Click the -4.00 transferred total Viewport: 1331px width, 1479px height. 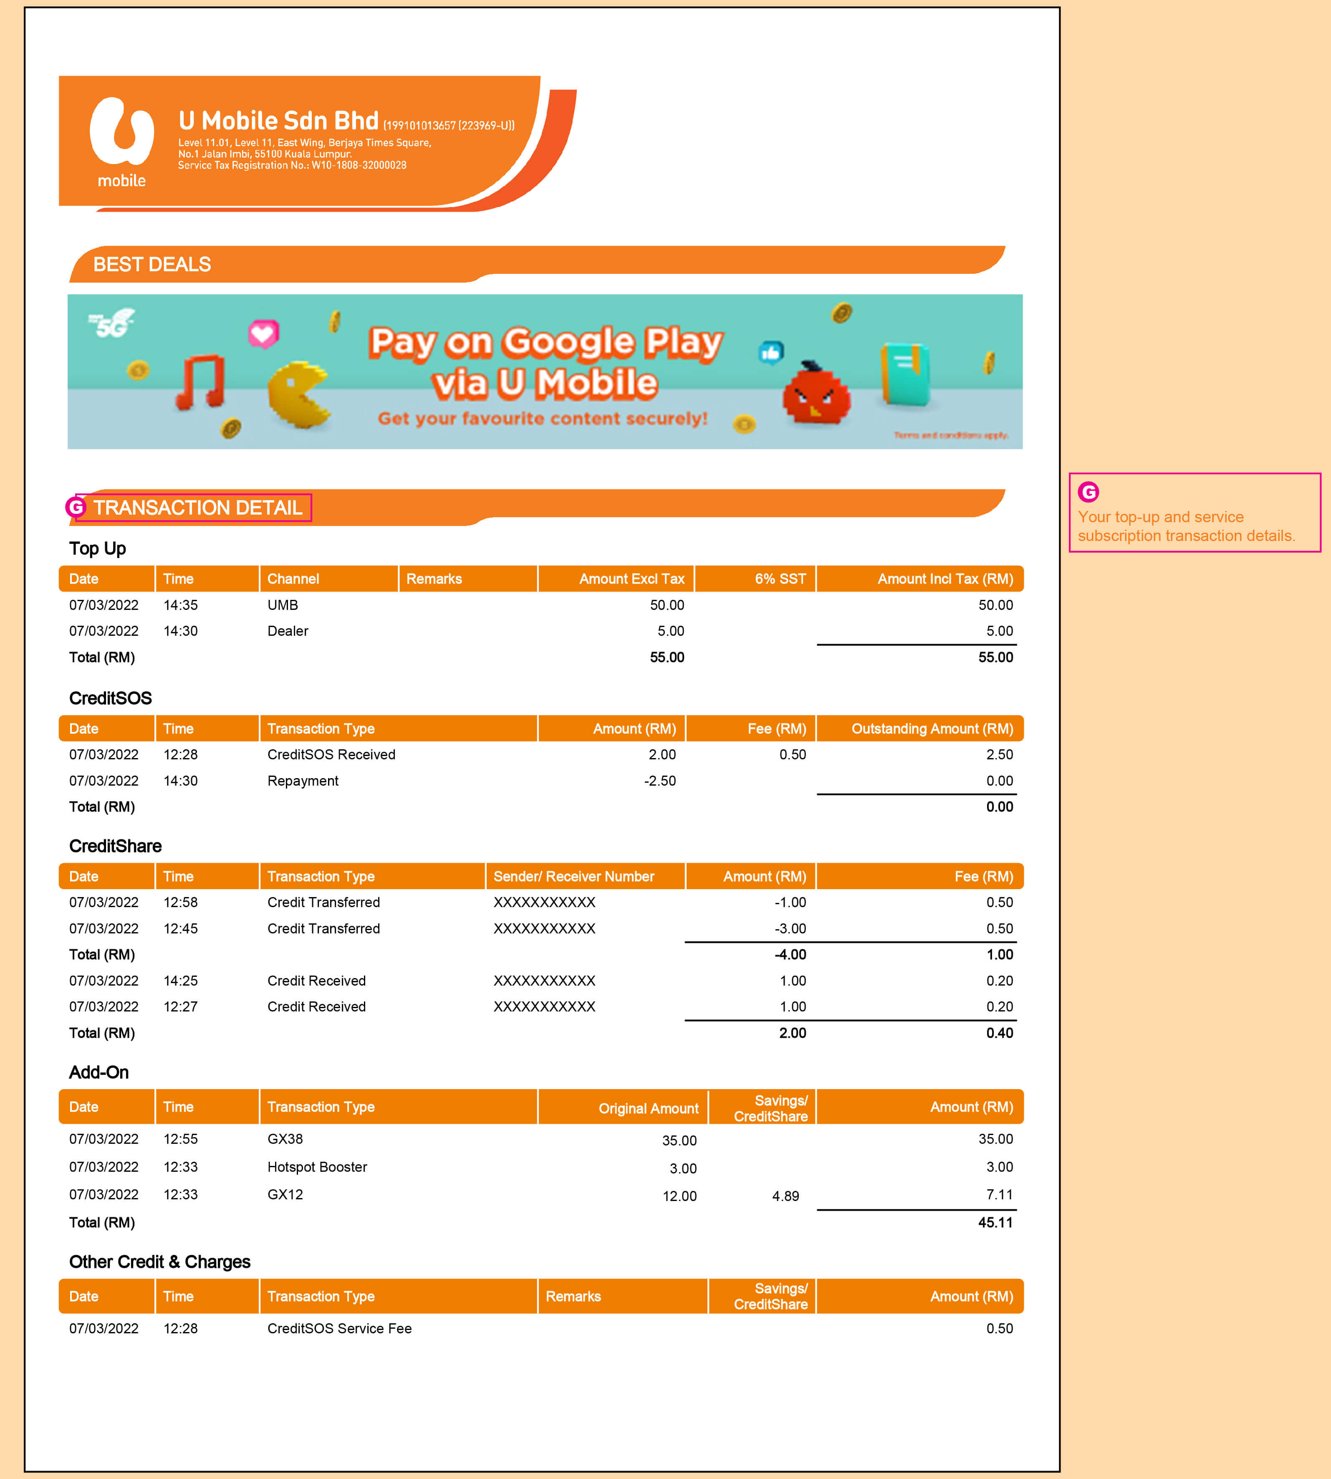click(x=790, y=955)
